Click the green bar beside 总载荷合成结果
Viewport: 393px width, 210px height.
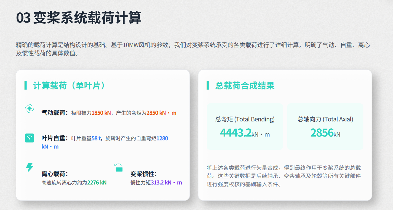(x=208, y=86)
